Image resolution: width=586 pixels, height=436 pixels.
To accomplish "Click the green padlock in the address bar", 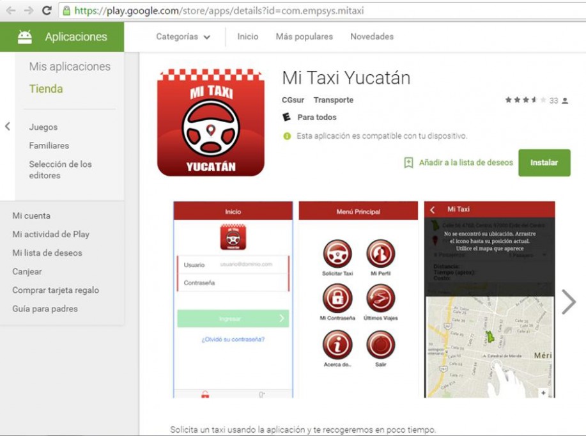I will 66,10.
